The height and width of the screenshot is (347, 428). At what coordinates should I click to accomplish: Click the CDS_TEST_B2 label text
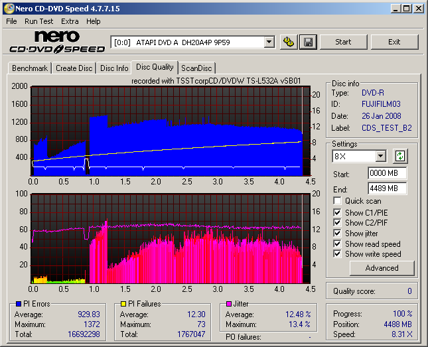[386, 128]
